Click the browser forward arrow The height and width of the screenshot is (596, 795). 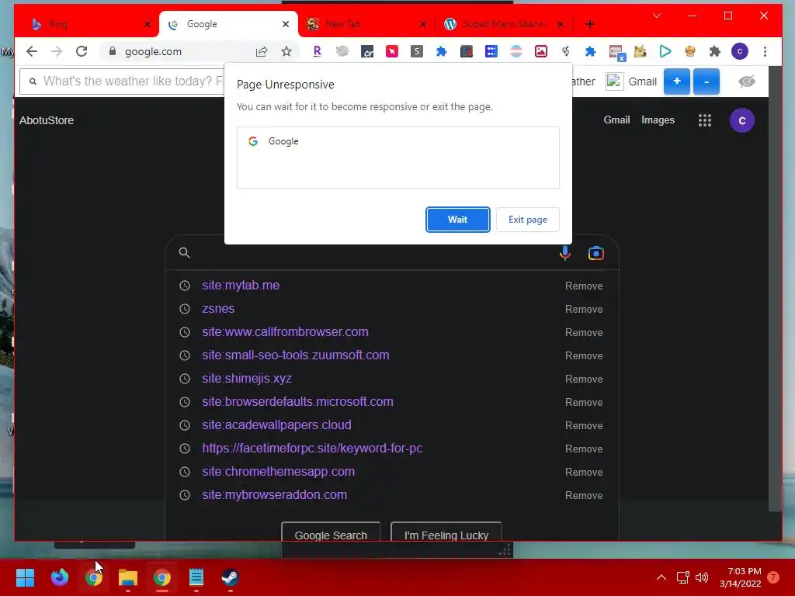[x=57, y=51]
